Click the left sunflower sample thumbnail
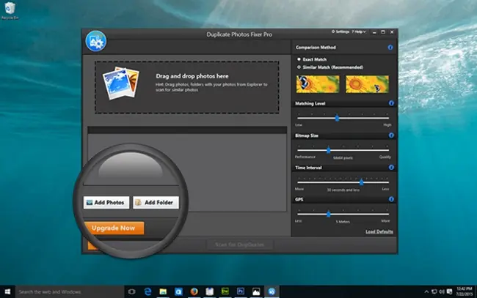477x298 pixels. click(x=318, y=84)
